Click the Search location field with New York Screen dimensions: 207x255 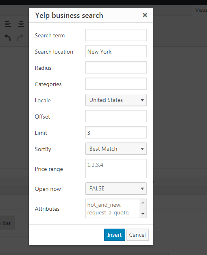tap(116, 51)
